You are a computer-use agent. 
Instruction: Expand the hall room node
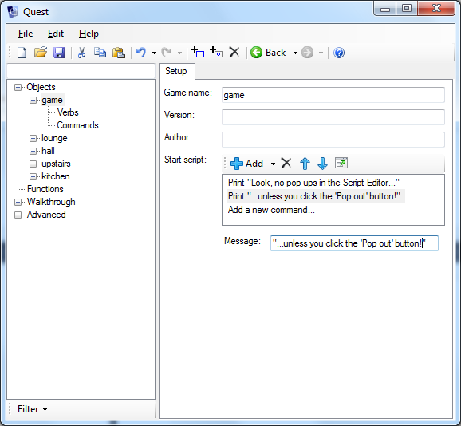tap(33, 151)
